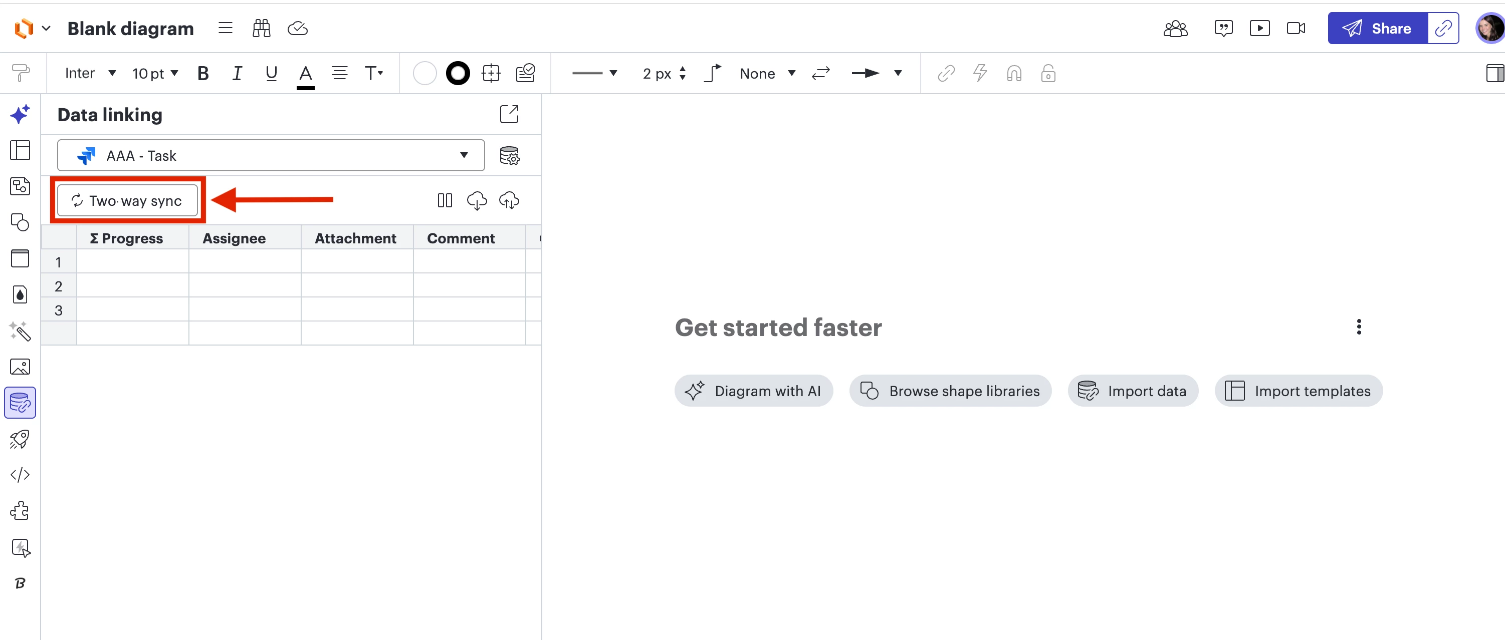Click the cloud upload push data icon
The width and height of the screenshot is (1505, 640).
pos(509,200)
